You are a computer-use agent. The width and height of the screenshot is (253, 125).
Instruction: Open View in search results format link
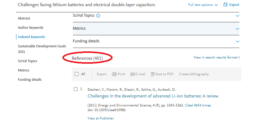[x=216, y=57]
